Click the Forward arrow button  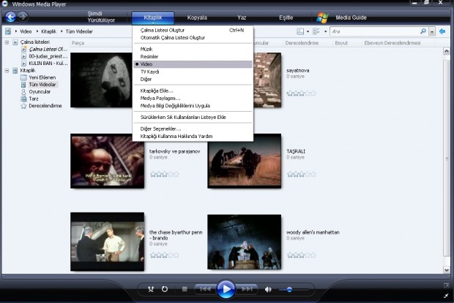click(x=22, y=17)
